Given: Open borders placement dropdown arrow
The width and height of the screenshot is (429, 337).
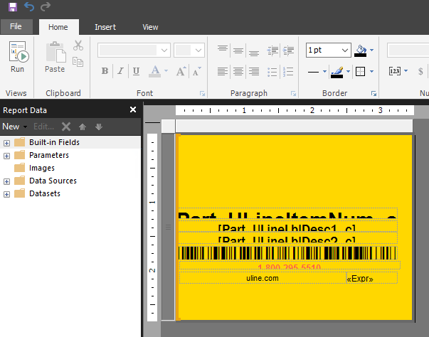Looking at the screenshot, I should (371, 71).
